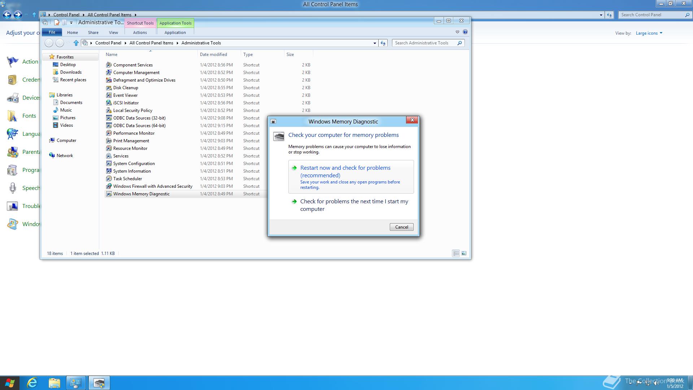Open Control Panel address bar history dropdown

pyautogui.click(x=601, y=15)
